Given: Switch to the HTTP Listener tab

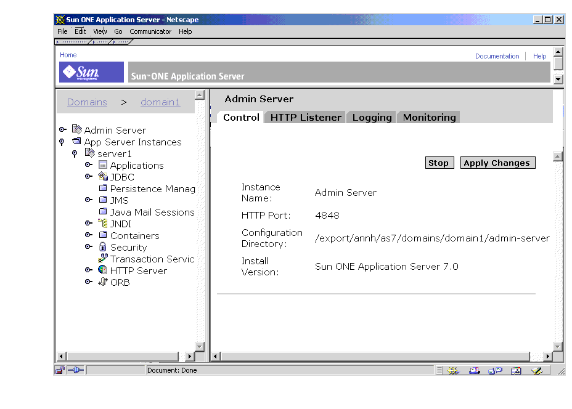Looking at the screenshot, I should [306, 118].
